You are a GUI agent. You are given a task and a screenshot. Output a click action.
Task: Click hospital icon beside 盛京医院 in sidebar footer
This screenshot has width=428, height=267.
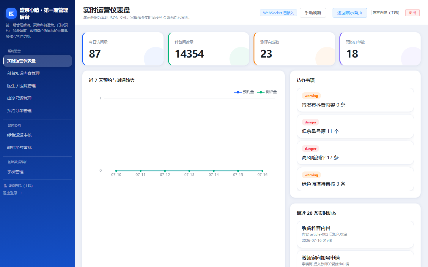click(5, 186)
